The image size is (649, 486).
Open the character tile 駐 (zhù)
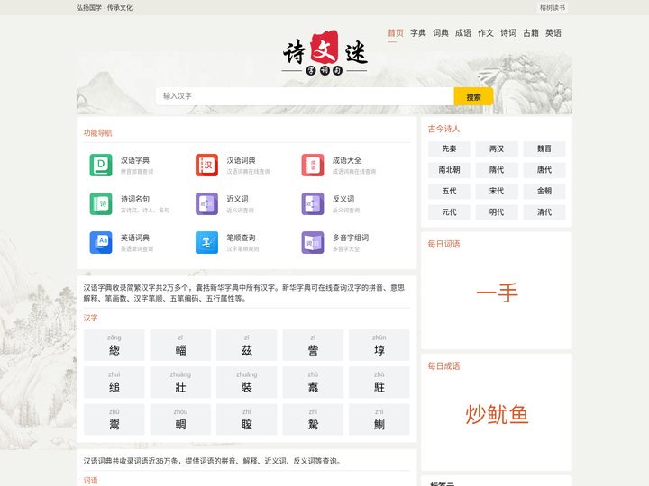pos(379,382)
